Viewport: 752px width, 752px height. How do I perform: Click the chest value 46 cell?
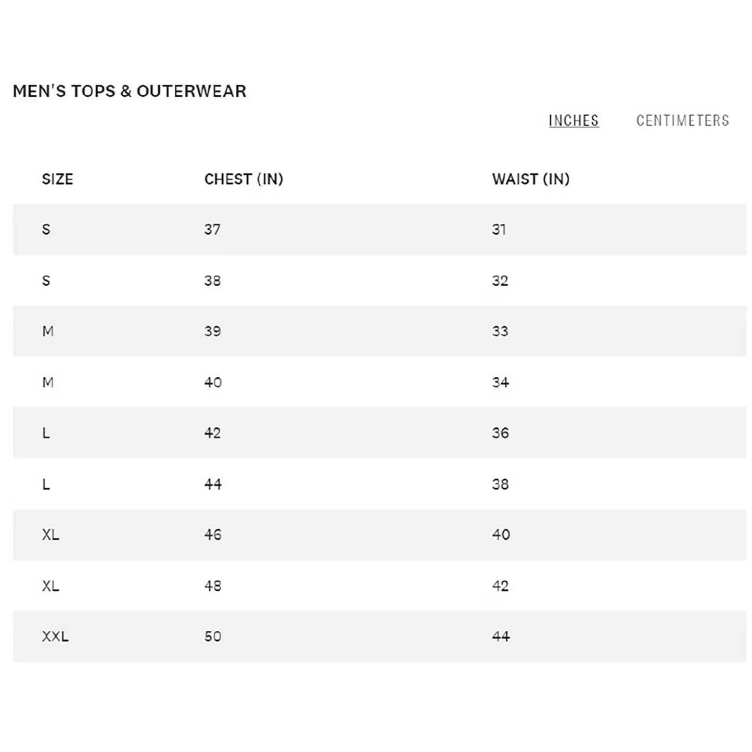tap(213, 534)
